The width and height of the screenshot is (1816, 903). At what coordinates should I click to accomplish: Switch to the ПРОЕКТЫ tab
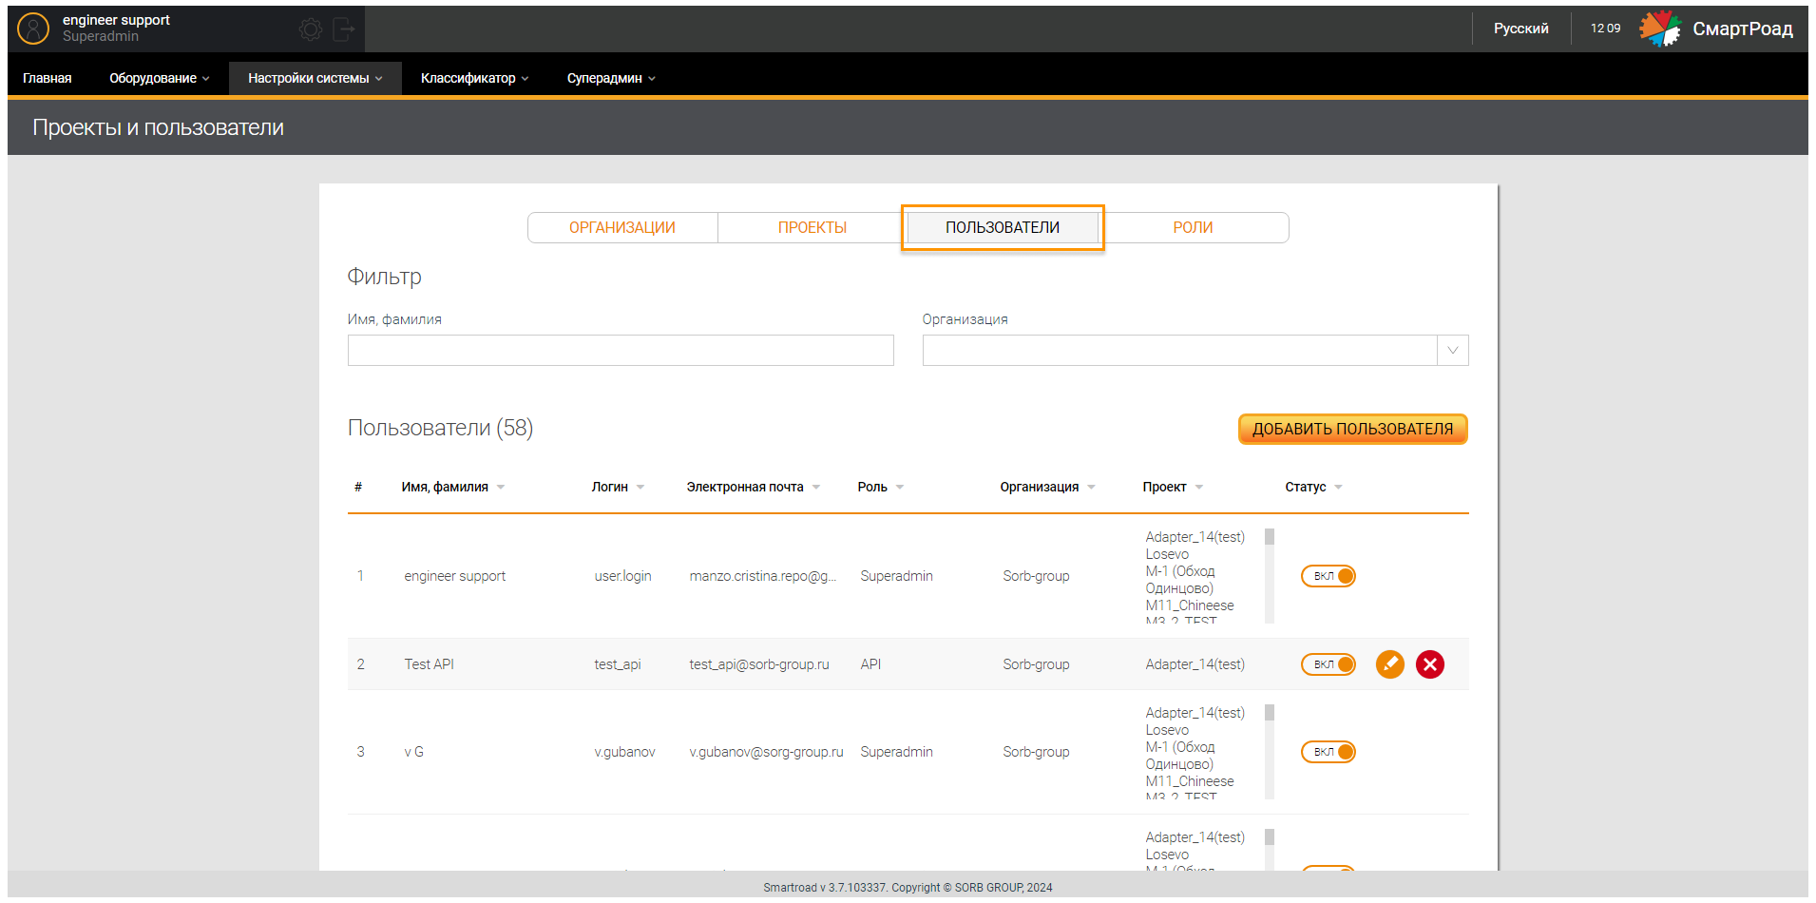pyautogui.click(x=812, y=228)
